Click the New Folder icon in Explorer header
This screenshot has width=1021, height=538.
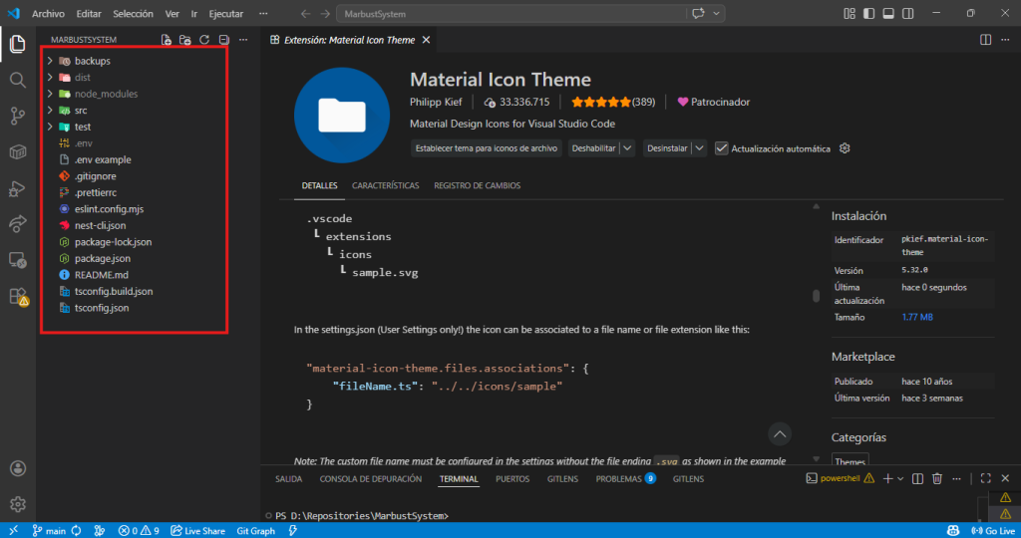click(184, 40)
